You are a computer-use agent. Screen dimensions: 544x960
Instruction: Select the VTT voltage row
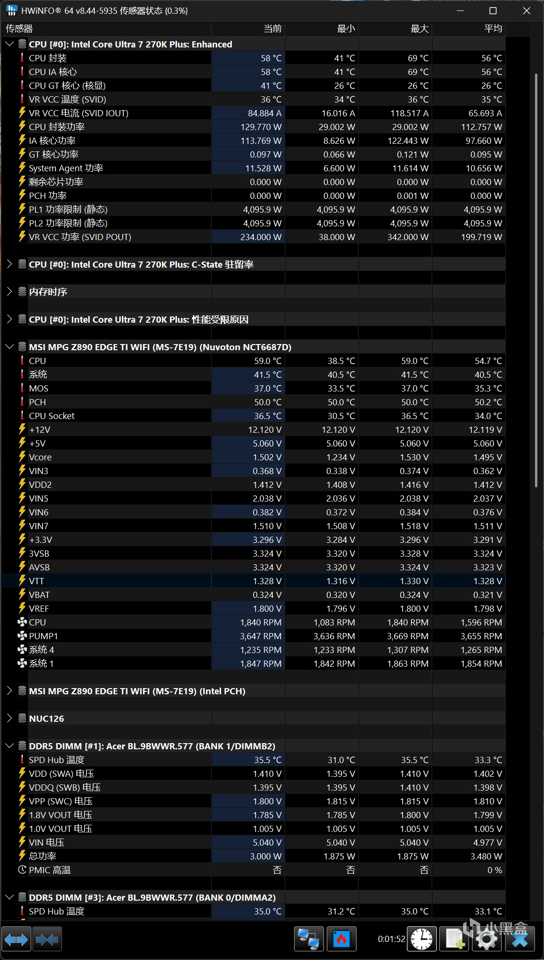pos(253,581)
